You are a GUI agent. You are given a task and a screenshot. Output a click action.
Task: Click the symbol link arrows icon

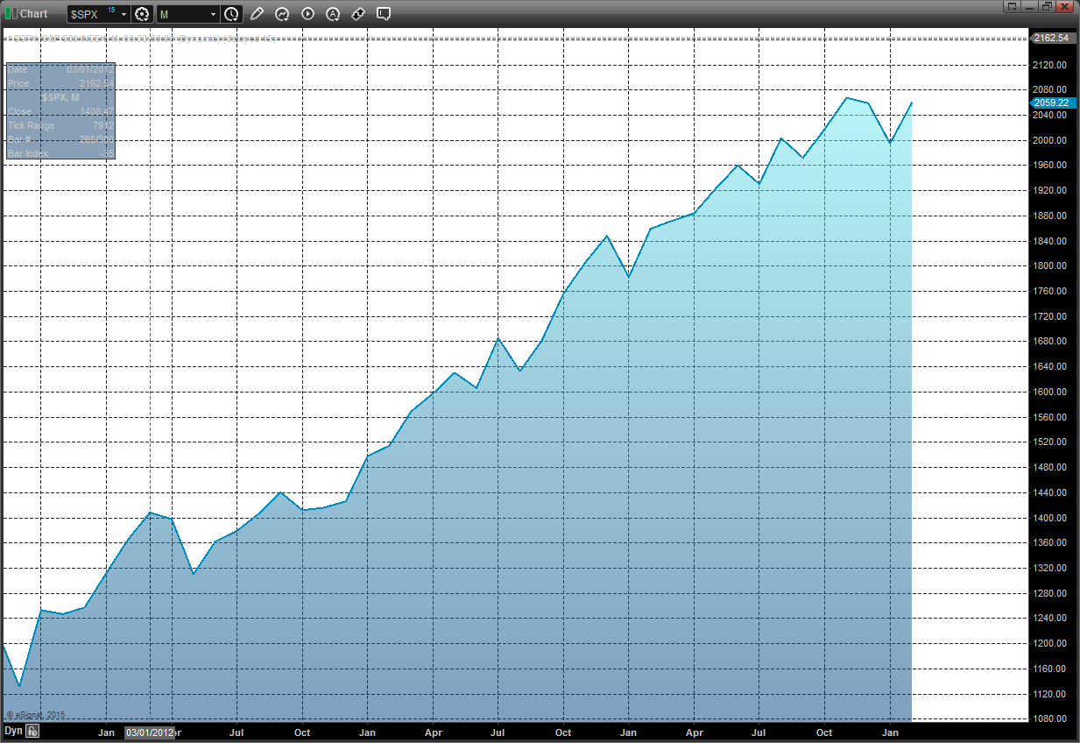(x=358, y=14)
